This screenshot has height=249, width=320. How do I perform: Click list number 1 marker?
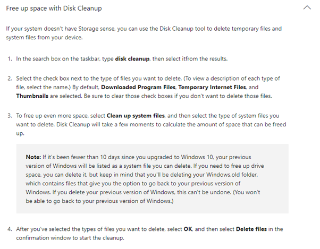click(x=10, y=59)
